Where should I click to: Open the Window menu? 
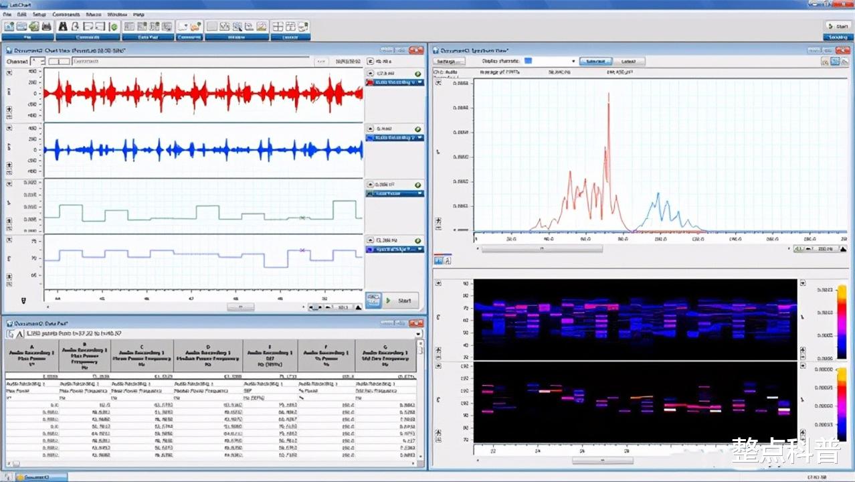pos(117,14)
